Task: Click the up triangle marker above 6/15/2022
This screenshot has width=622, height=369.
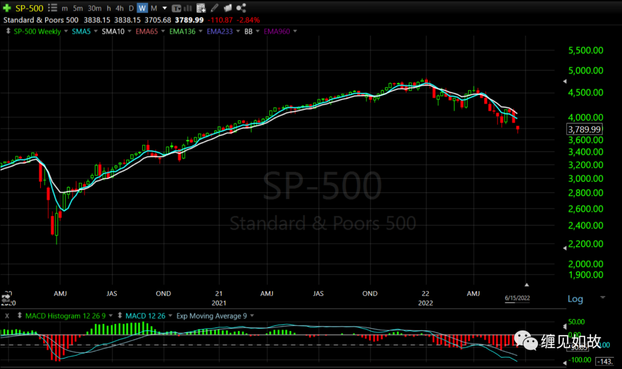Action: tap(526, 284)
